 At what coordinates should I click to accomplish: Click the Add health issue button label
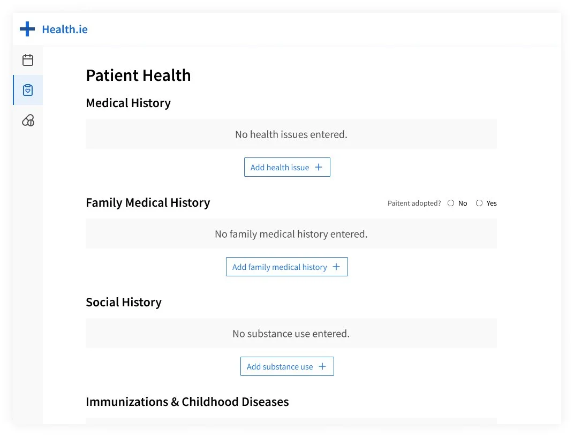pyautogui.click(x=280, y=167)
